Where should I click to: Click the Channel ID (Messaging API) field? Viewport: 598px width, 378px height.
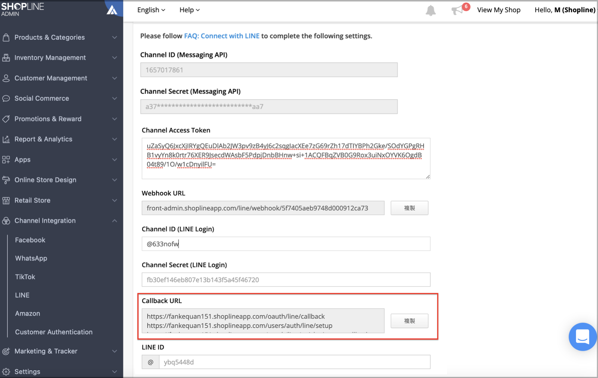[x=269, y=70]
